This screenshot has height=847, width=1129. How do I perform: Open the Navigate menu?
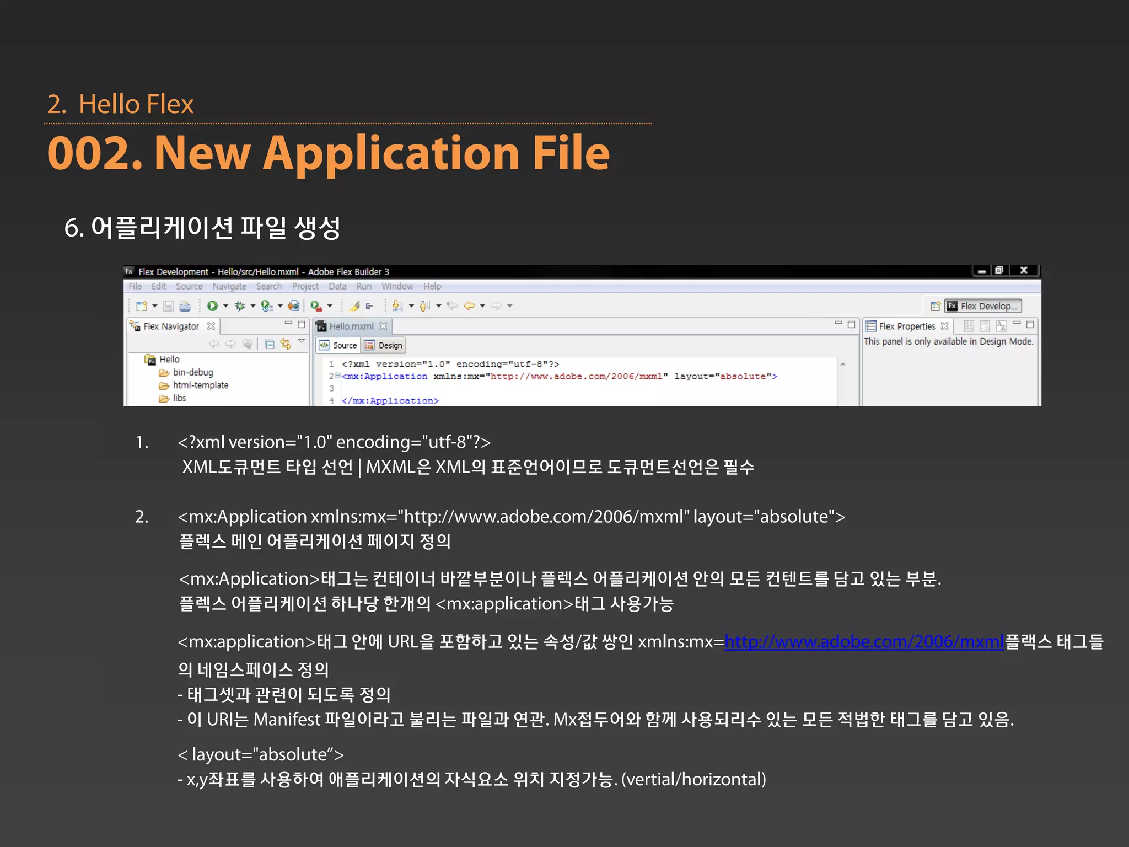click(229, 286)
